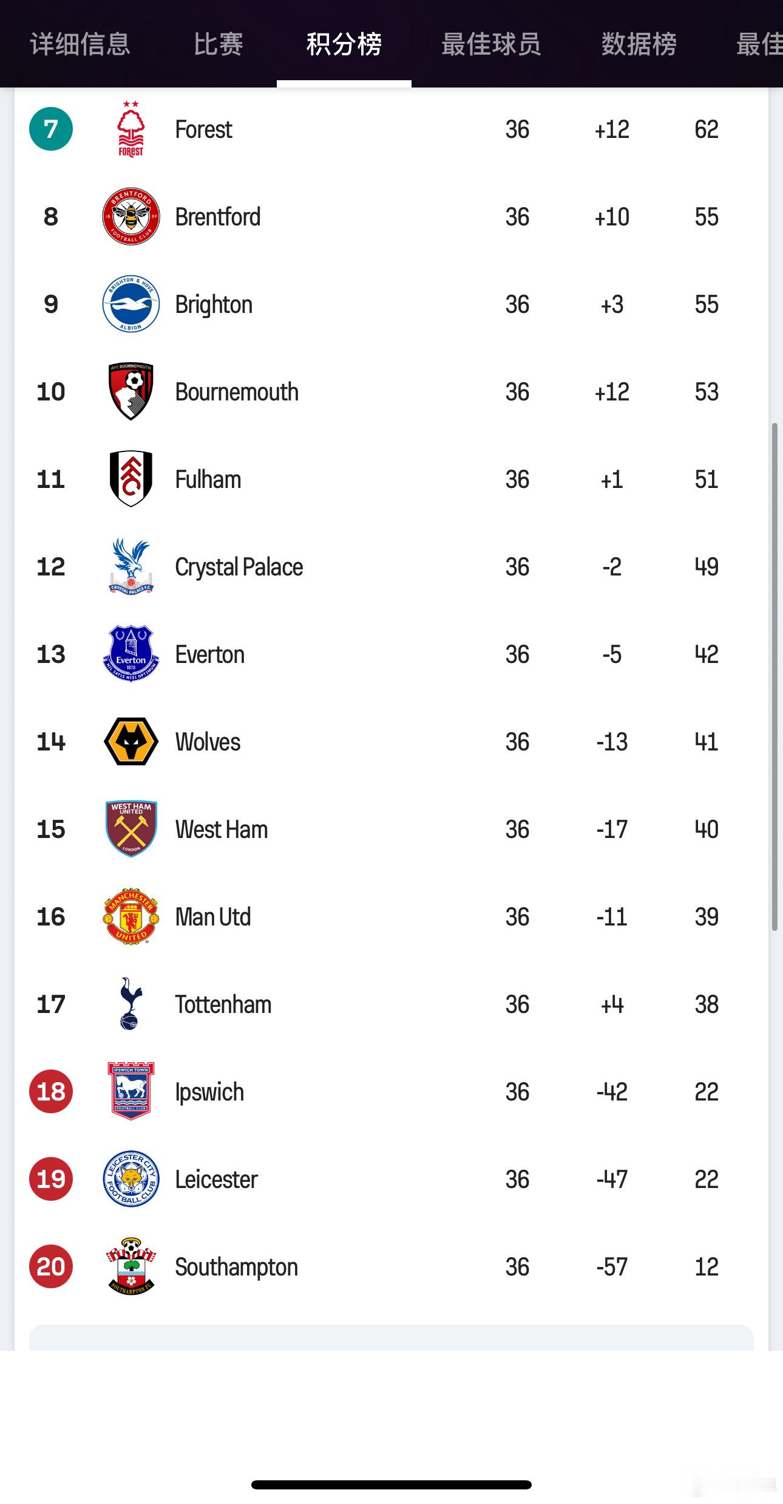Image resolution: width=783 pixels, height=1504 pixels.
Task: Switch to the 数据榜 tab
Action: (639, 44)
